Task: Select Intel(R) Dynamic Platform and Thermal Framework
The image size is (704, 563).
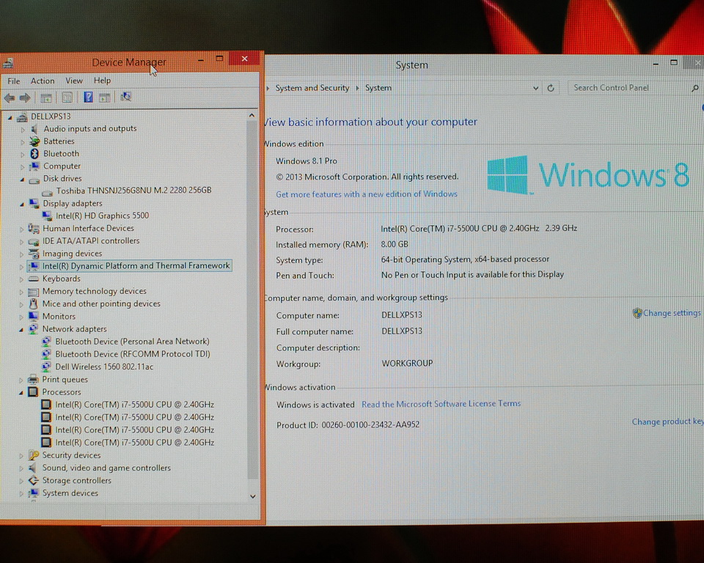Action: 136,266
